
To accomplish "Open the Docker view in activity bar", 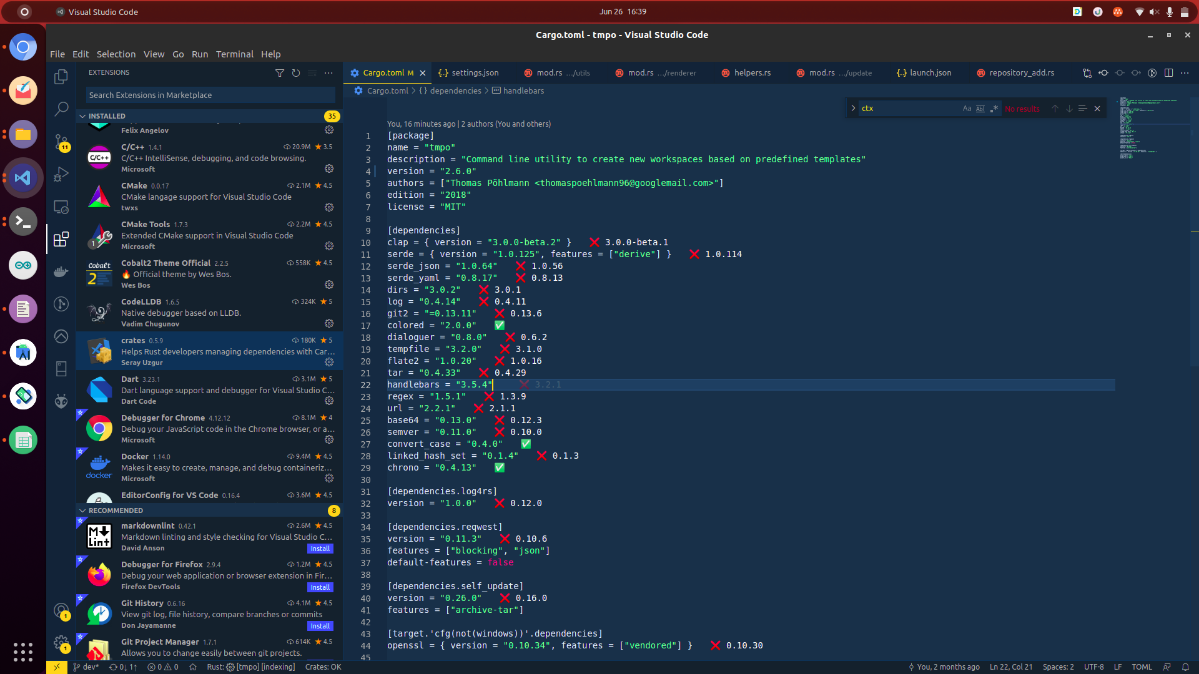I will (x=61, y=271).
